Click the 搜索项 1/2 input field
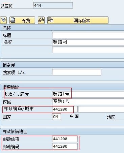124x153 pixels. coord(77,72)
